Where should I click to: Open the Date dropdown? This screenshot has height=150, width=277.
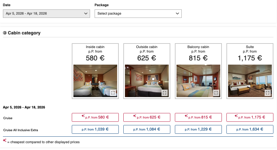point(46,13)
